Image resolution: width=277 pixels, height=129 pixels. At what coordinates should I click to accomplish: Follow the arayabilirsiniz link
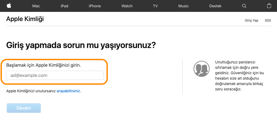pyautogui.click(x=68, y=91)
